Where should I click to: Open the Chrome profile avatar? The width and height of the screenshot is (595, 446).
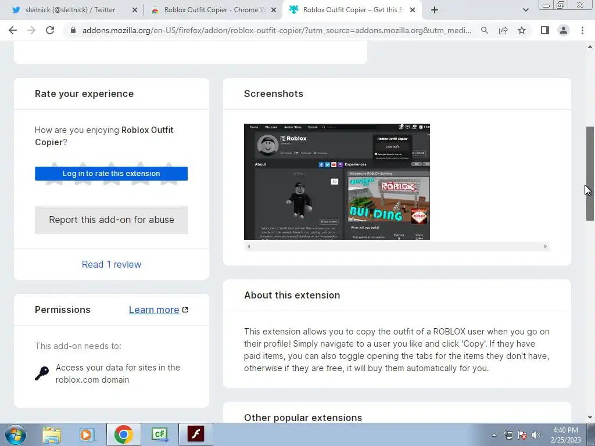(564, 30)
